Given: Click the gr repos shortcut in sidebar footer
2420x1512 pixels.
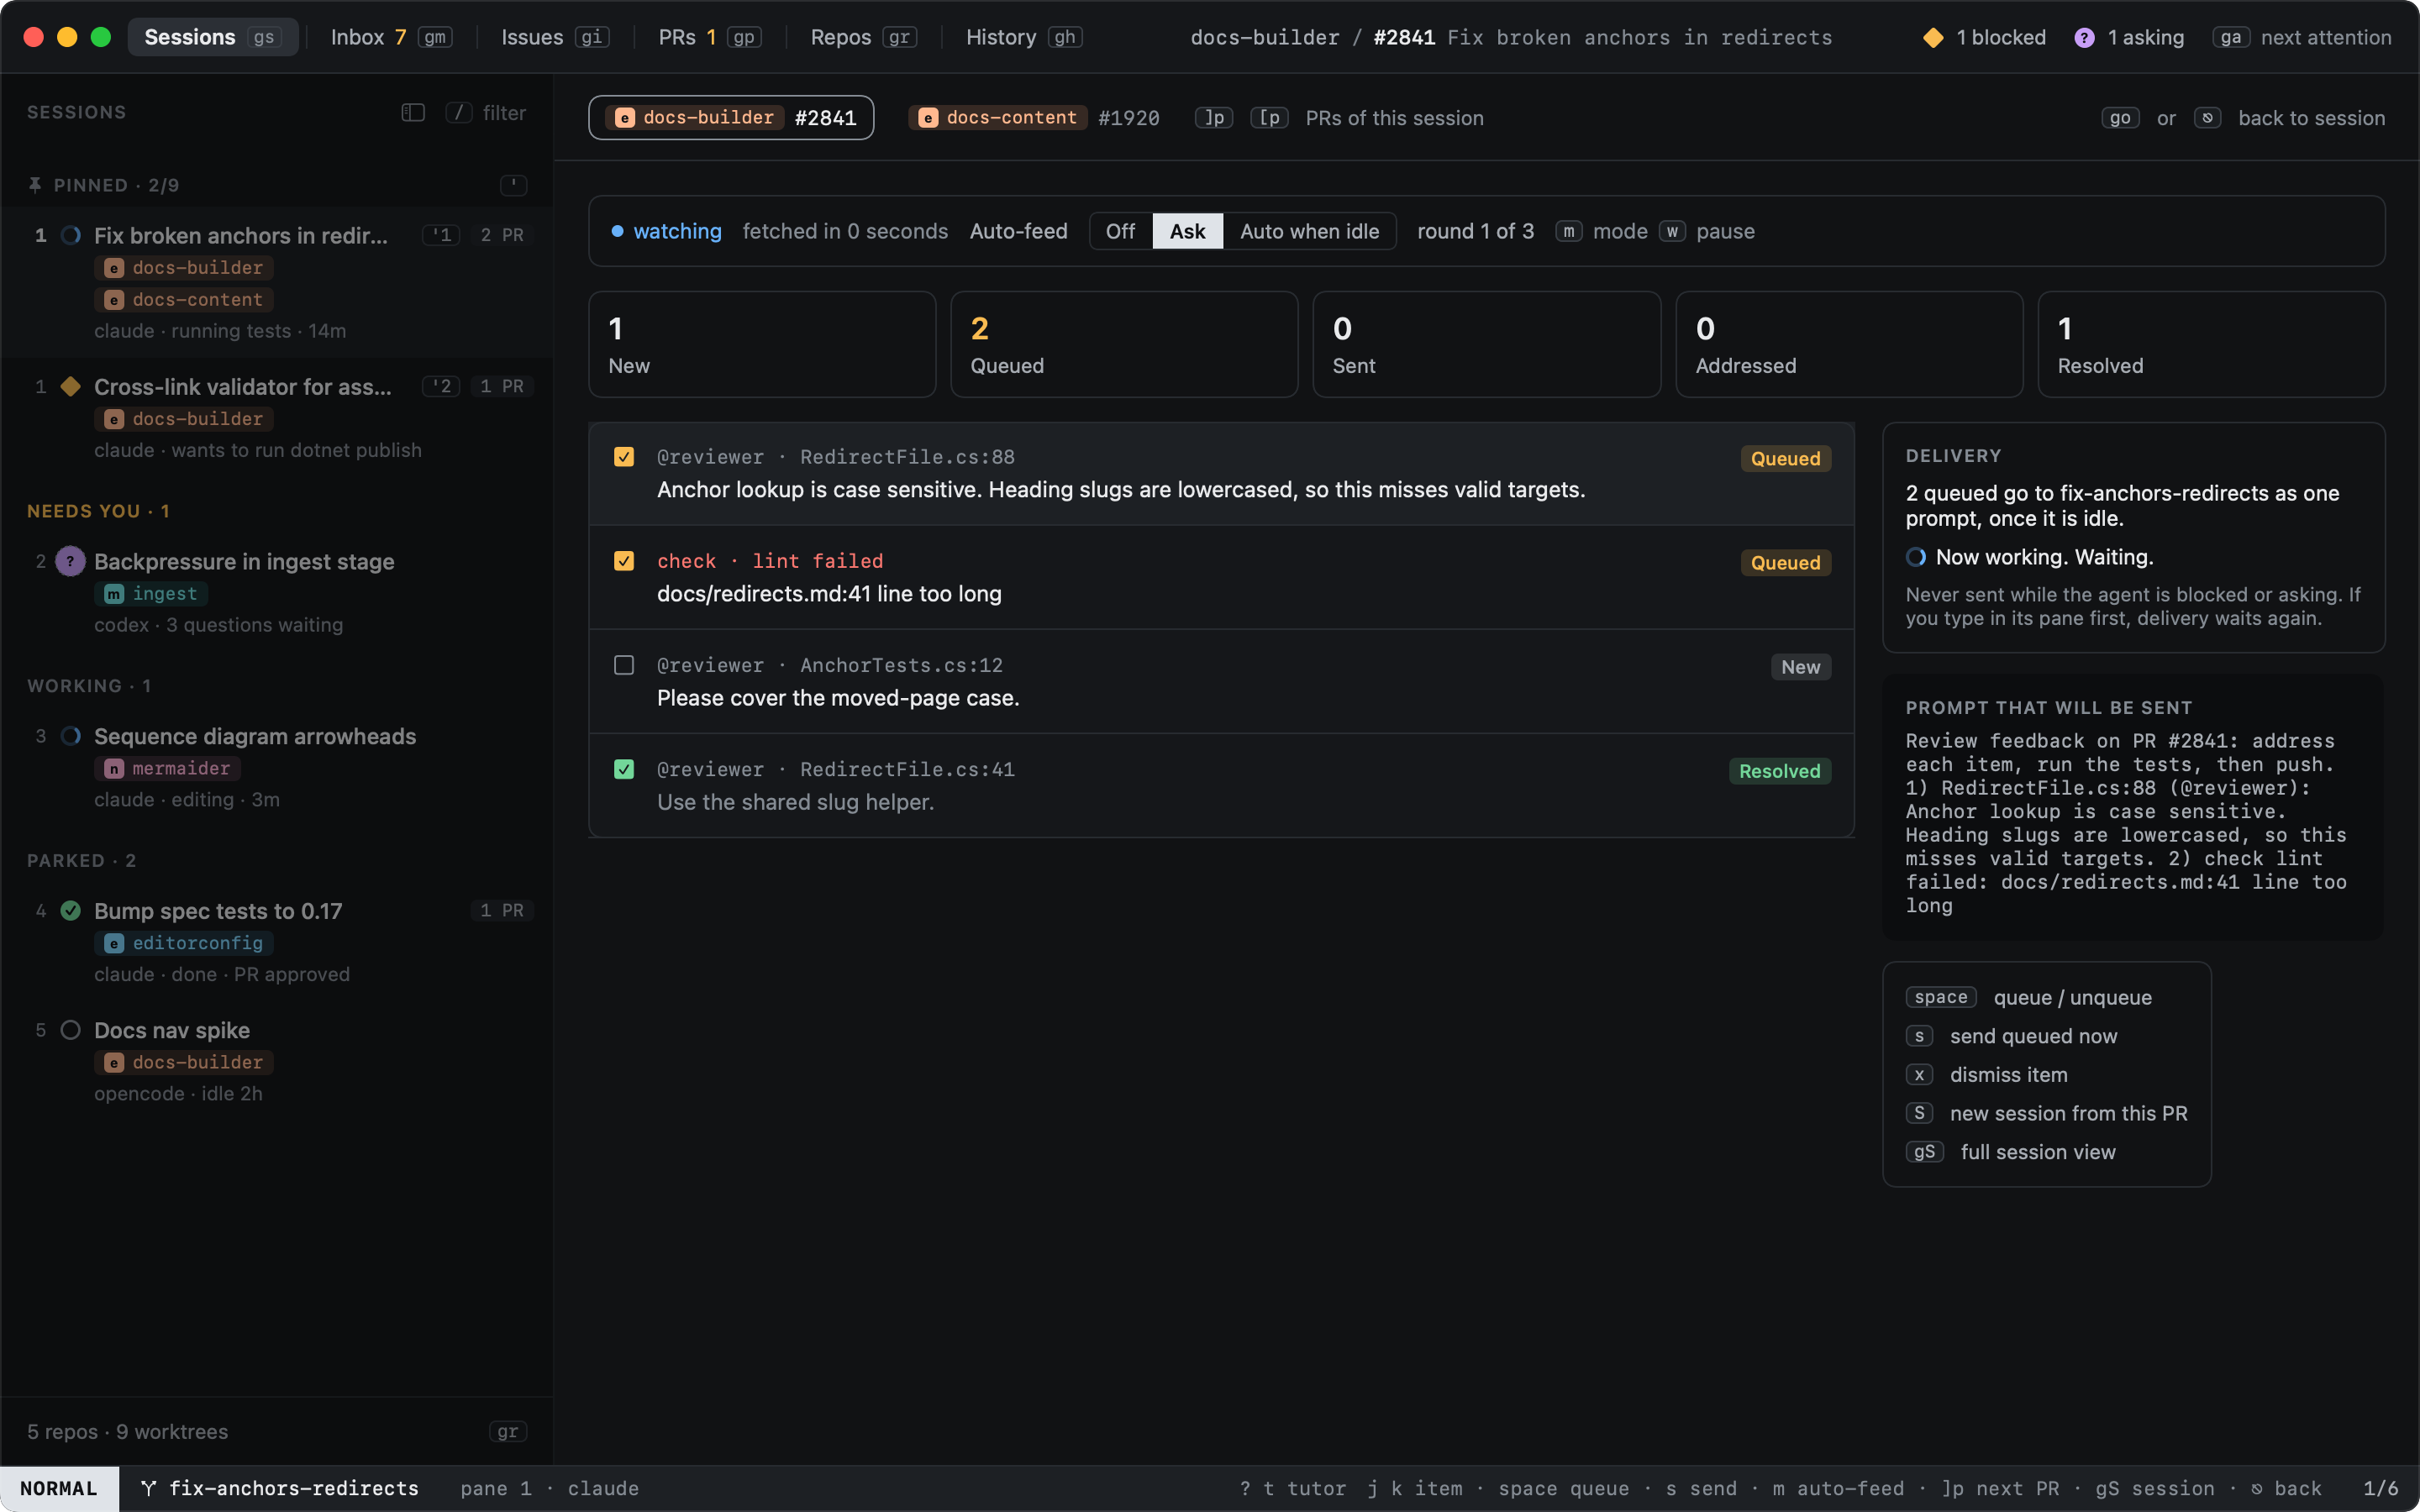Looking at the screenshot, I should [x=508, y=1432].
